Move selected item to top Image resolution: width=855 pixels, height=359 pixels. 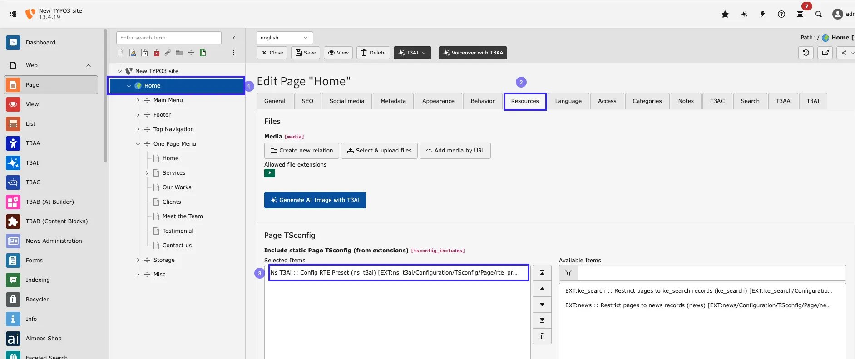coord(542,273)
